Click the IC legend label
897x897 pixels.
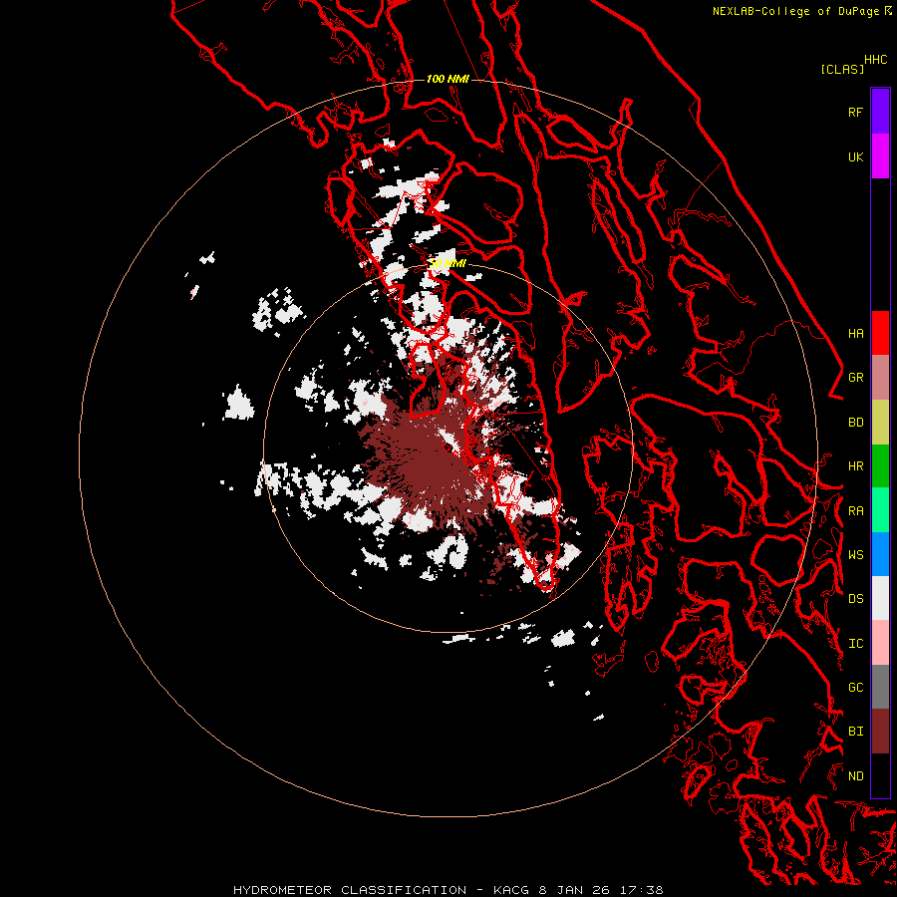pyautogui.click(x=855, y=644)
